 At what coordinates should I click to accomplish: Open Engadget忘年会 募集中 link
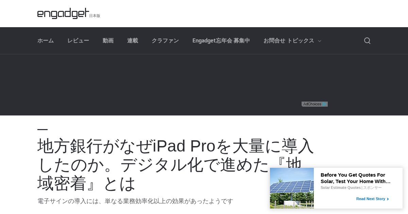coord(221,41)
